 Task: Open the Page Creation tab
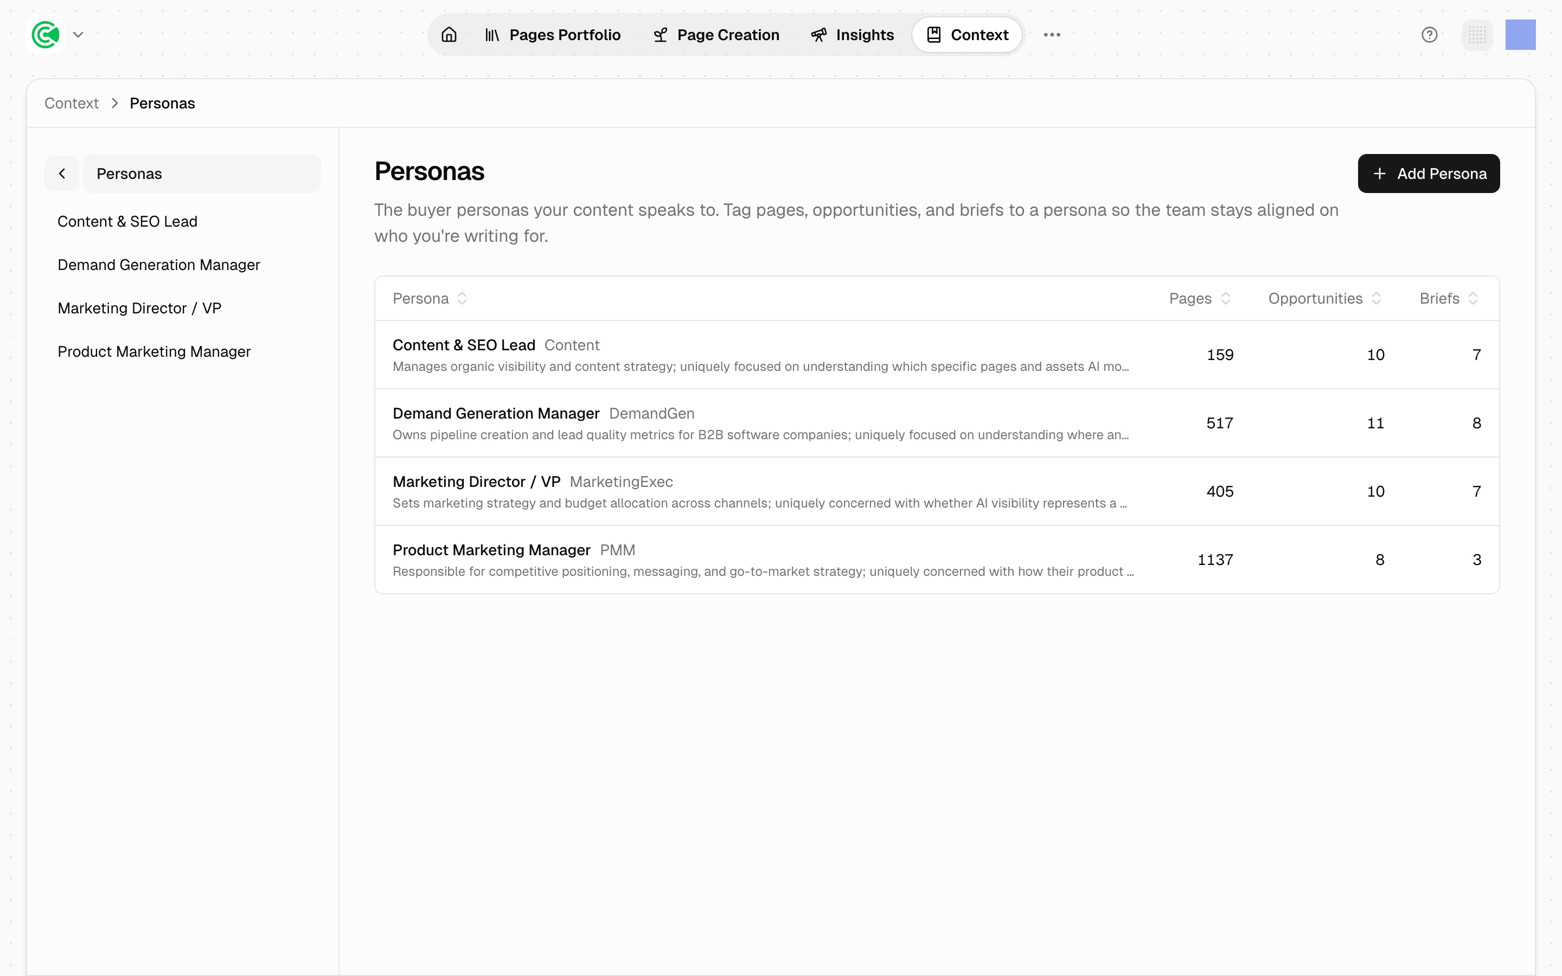[x=716, y=35]
